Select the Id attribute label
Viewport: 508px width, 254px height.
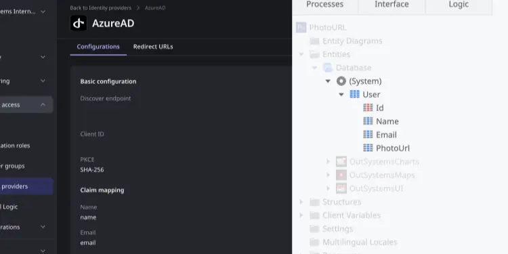380,108
